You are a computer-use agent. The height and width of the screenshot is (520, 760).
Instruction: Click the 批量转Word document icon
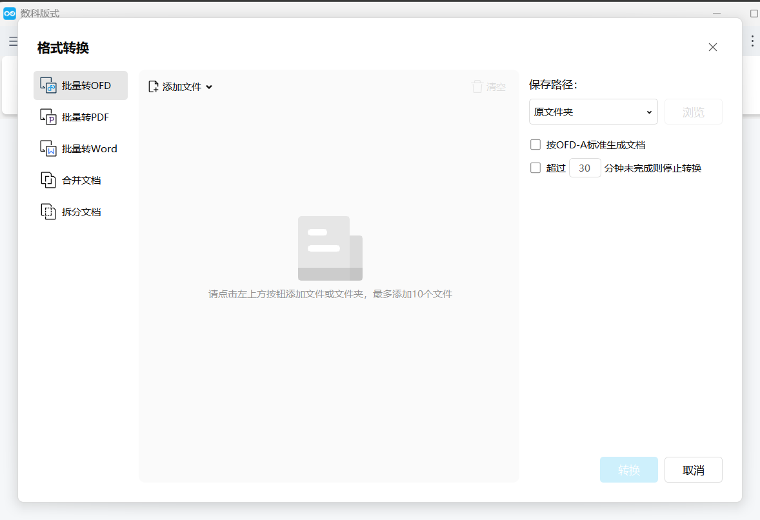click(x=48, y=148)
